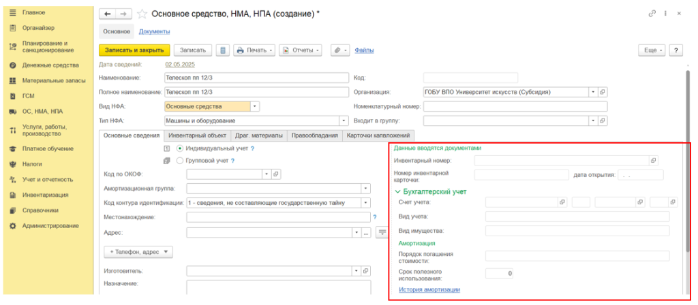This screenshot has width=698, height=305.
Task: Open the ОС, НМА, НПА truck icon
Action: pos(13,112)
